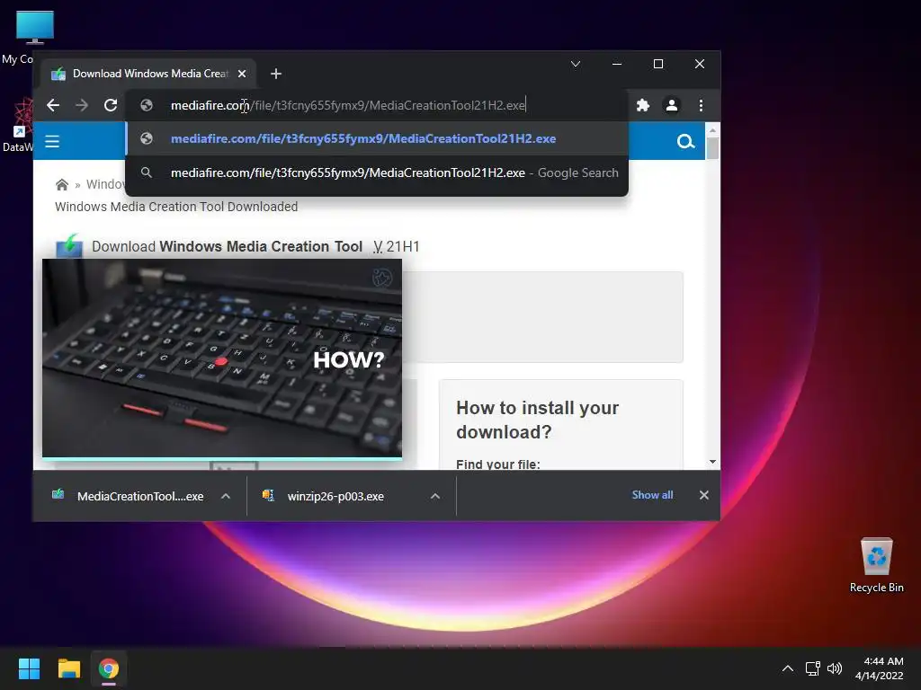Viewport: 921px width, 690px height.
Task: Click the Chrome taskbar icon
Action: [109, 668]
